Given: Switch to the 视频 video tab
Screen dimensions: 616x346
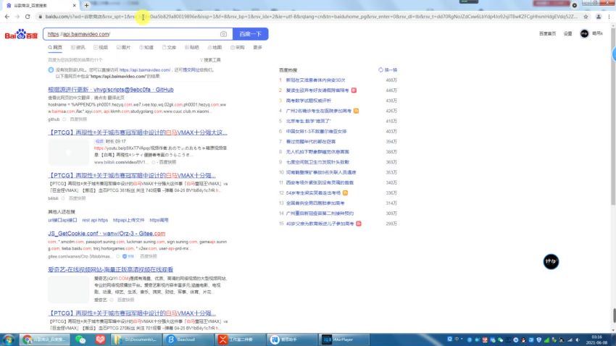Looking at the screenshot, I should [101, 48].
